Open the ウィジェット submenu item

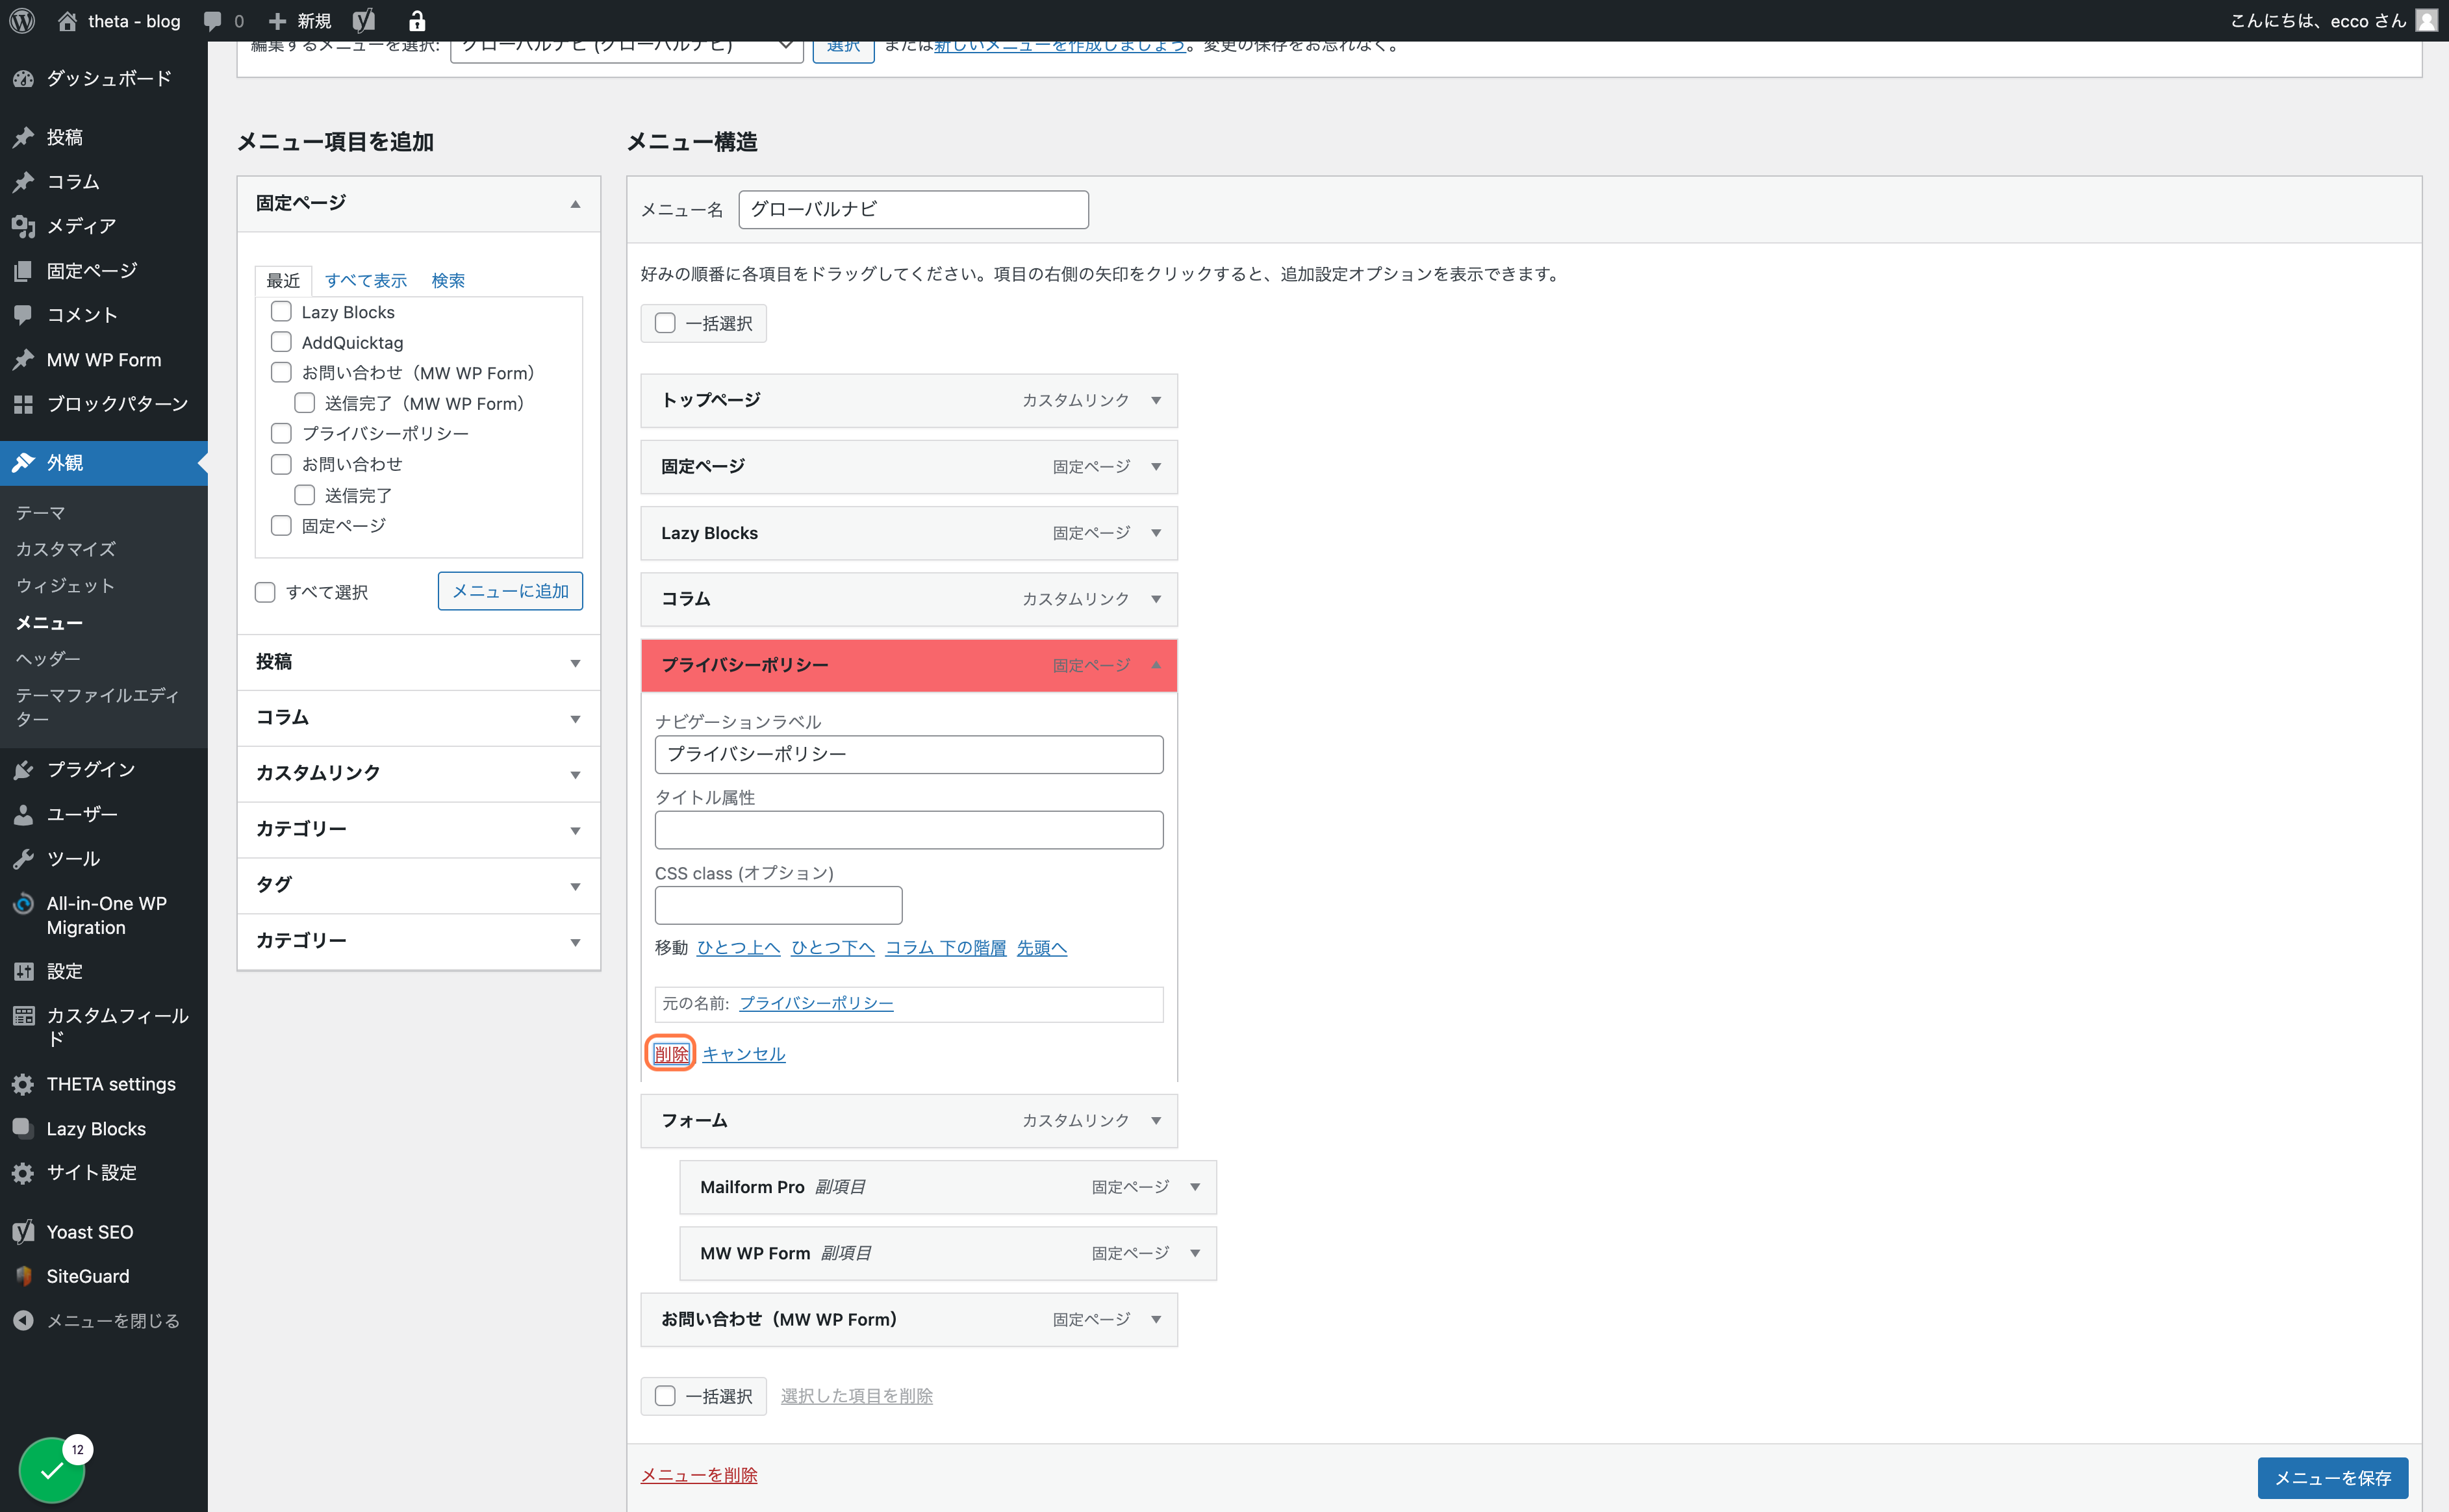click(66, 586)
